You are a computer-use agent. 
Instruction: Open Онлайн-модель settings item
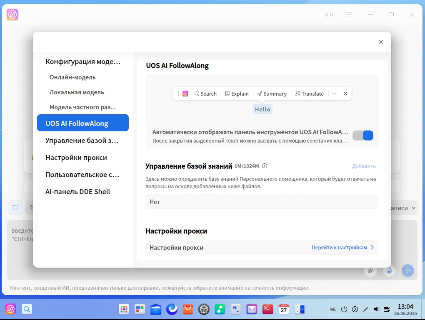click(x=72, y=77)
